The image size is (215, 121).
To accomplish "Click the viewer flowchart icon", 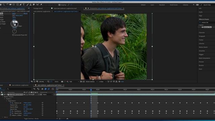I will pyautogui.click(x=117, y=82).
